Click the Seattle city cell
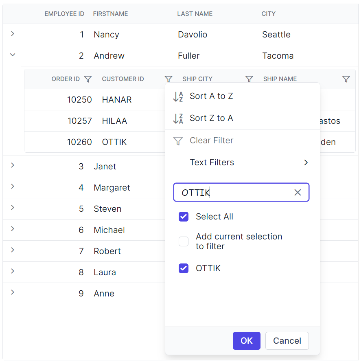 point(276,35)
